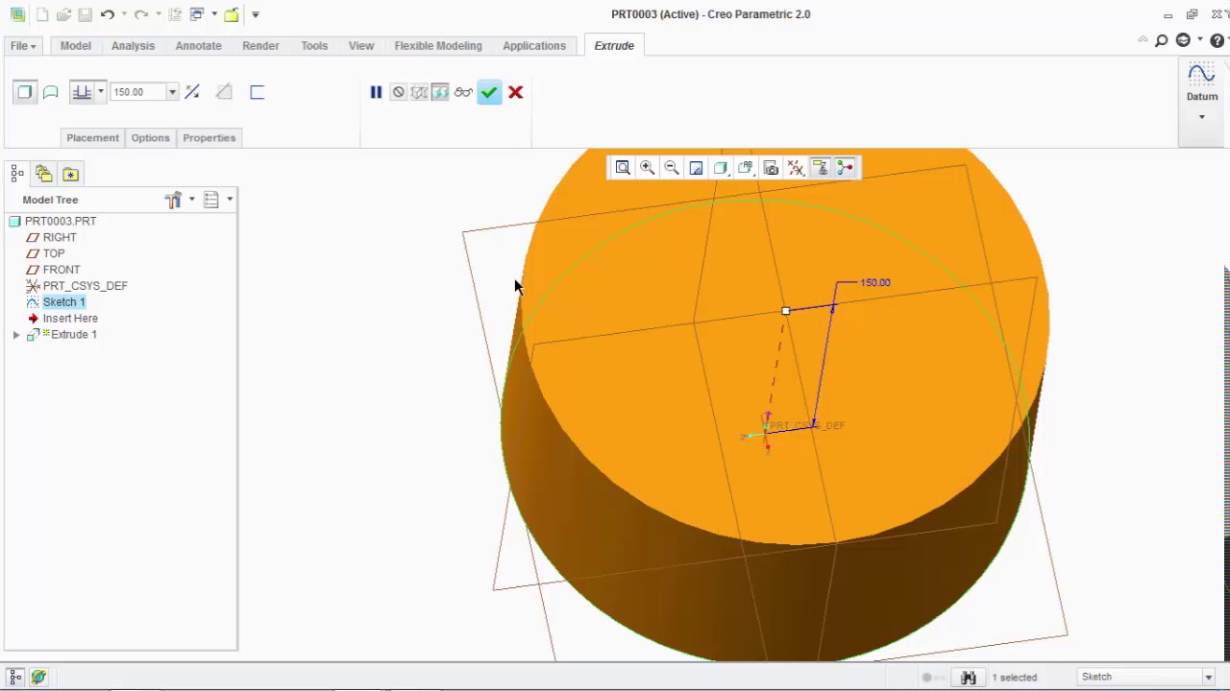This screenshot has width=1230, height=691.
Task: Click the datum display filters icon
Action: tap(795, 168)
